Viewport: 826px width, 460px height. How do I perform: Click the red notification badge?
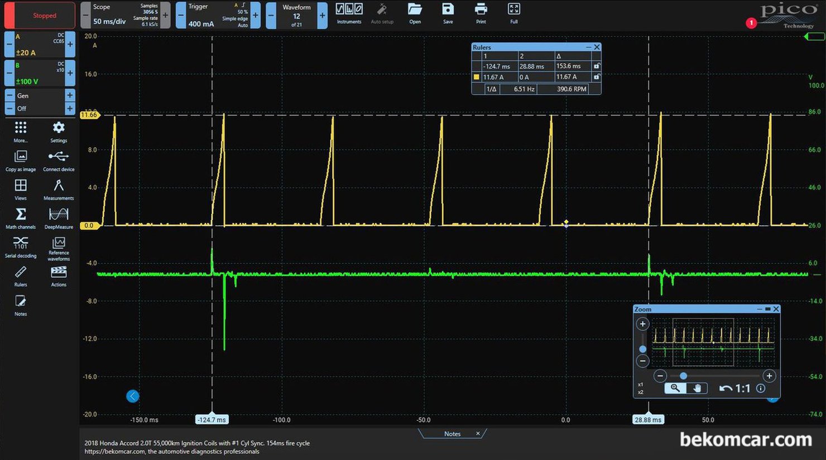751,23
